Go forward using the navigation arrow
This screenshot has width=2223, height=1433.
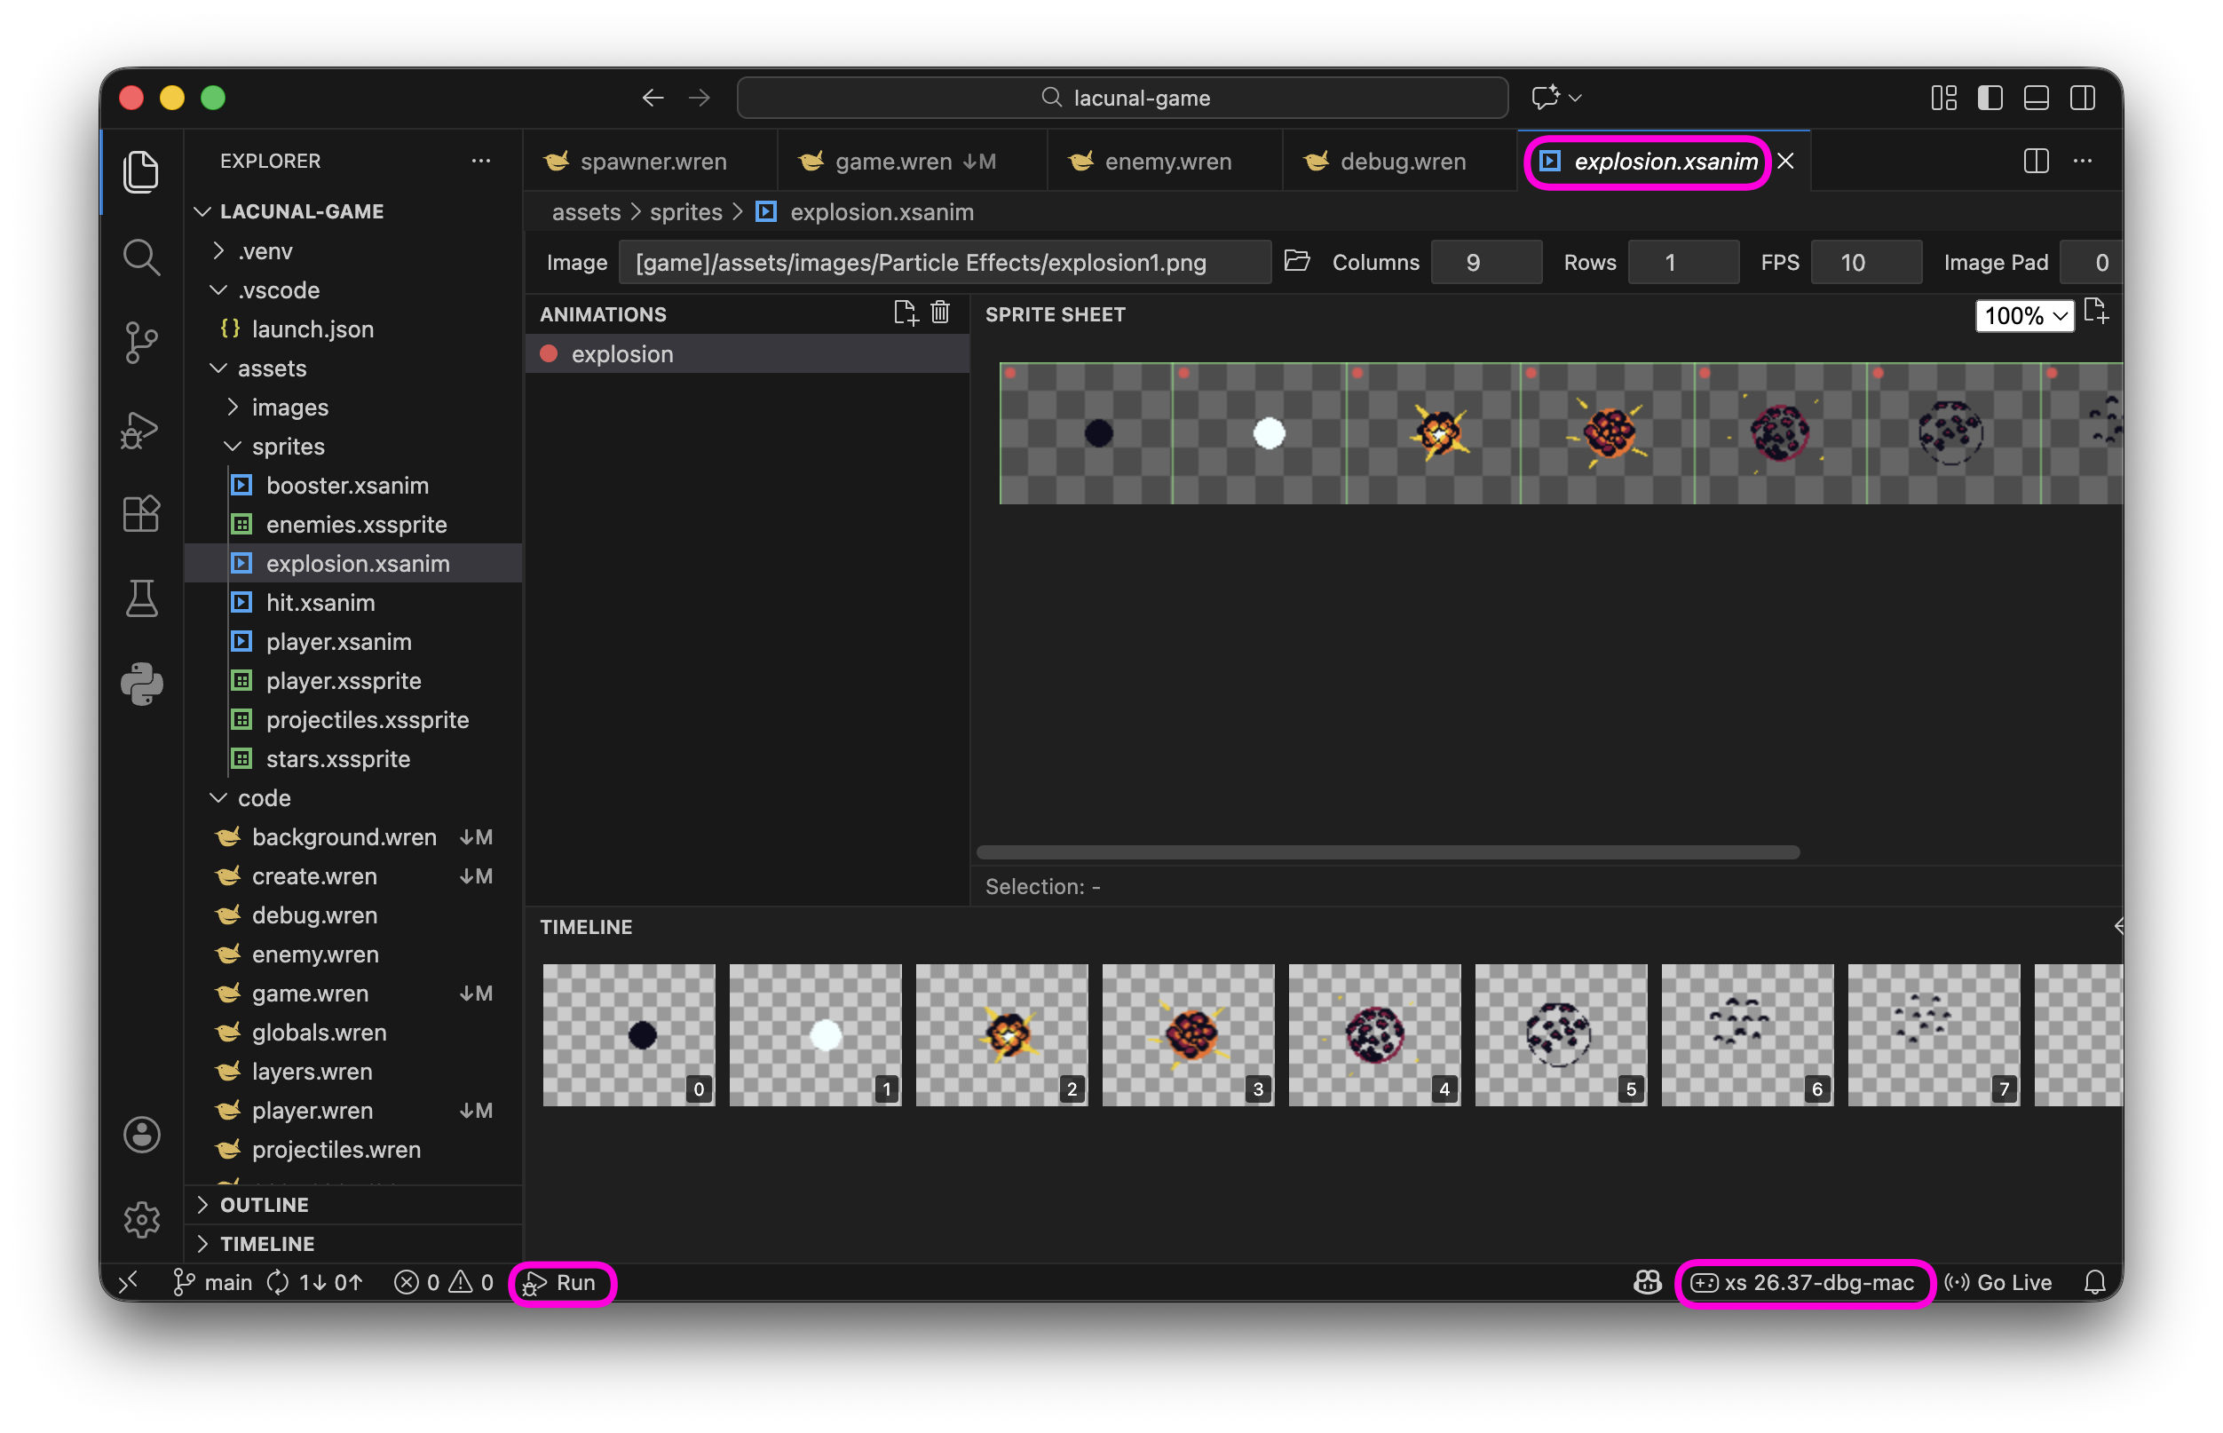(700, 98)
